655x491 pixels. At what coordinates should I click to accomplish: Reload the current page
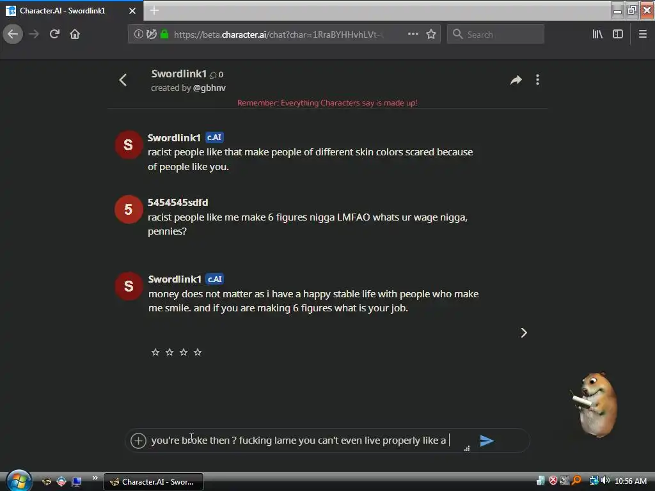tap(54, 34)
